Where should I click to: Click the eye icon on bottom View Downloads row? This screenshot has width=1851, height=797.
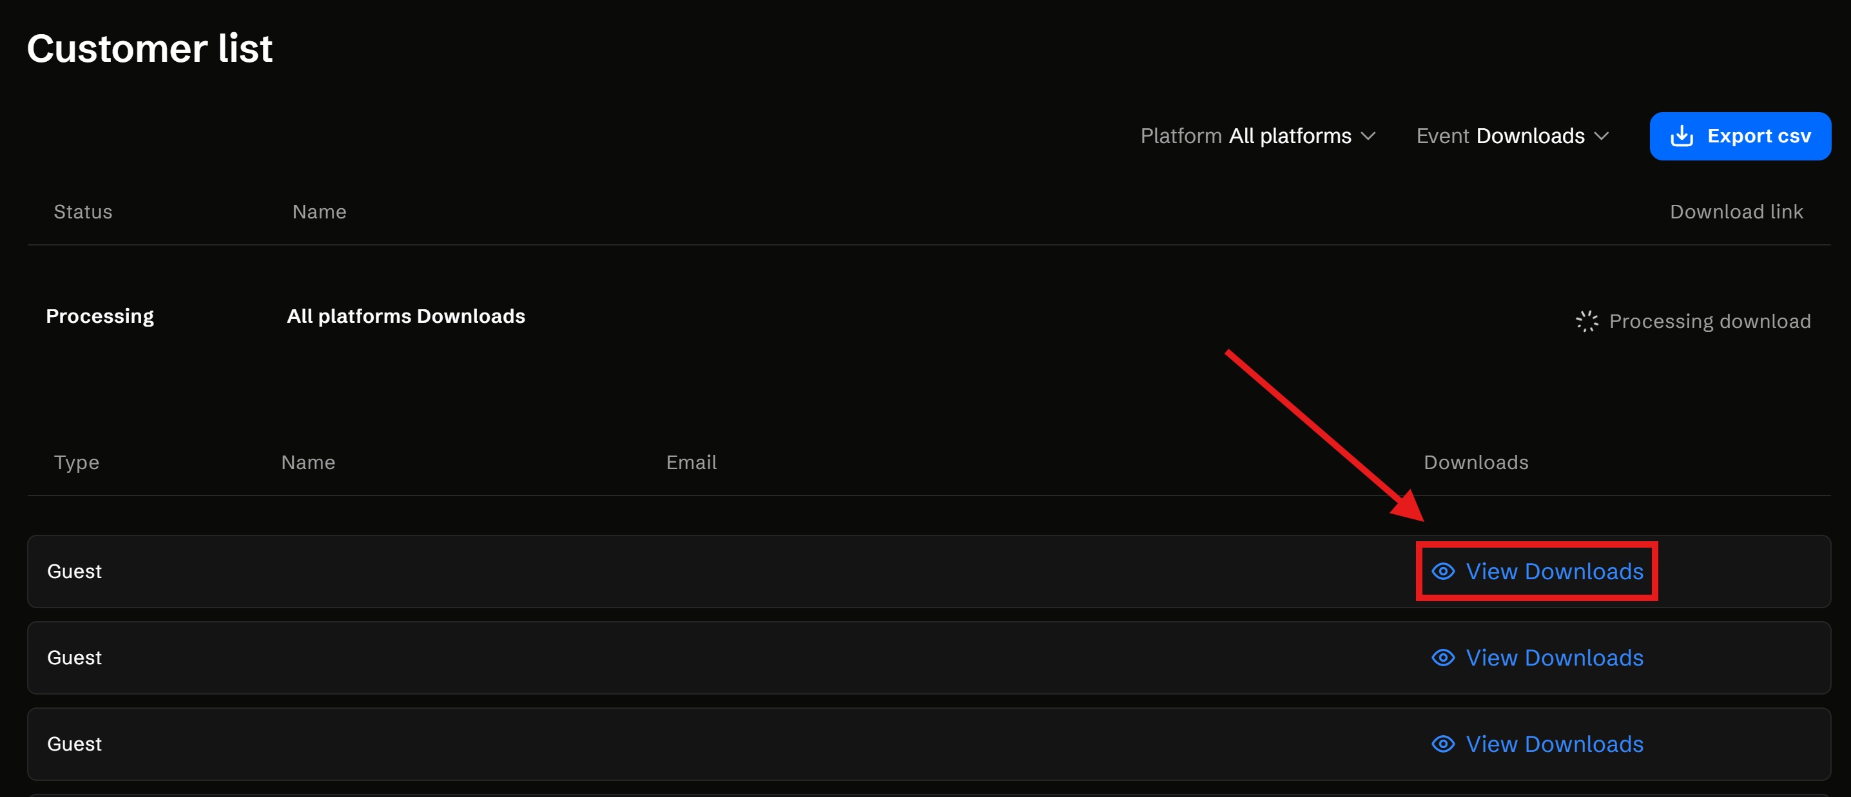click(x=1442, y=744)
